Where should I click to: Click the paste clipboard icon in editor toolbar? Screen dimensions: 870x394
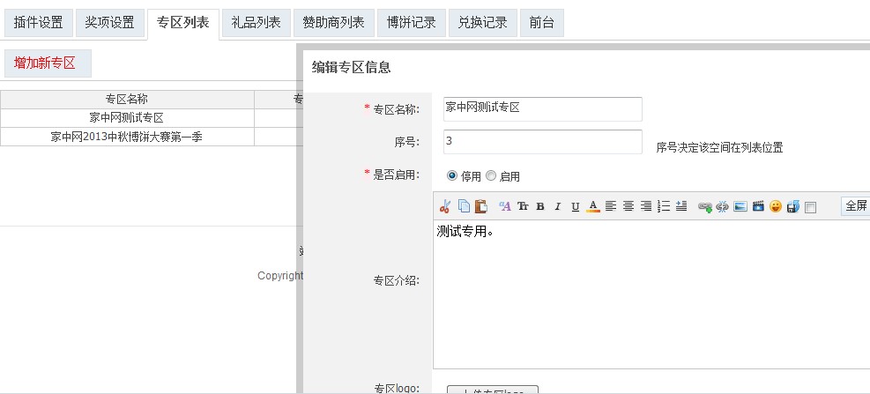point(481,206)
